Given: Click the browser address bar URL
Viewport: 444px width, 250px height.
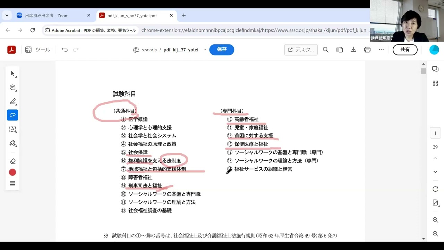Looking at the screenshot, I should point(255,30).
